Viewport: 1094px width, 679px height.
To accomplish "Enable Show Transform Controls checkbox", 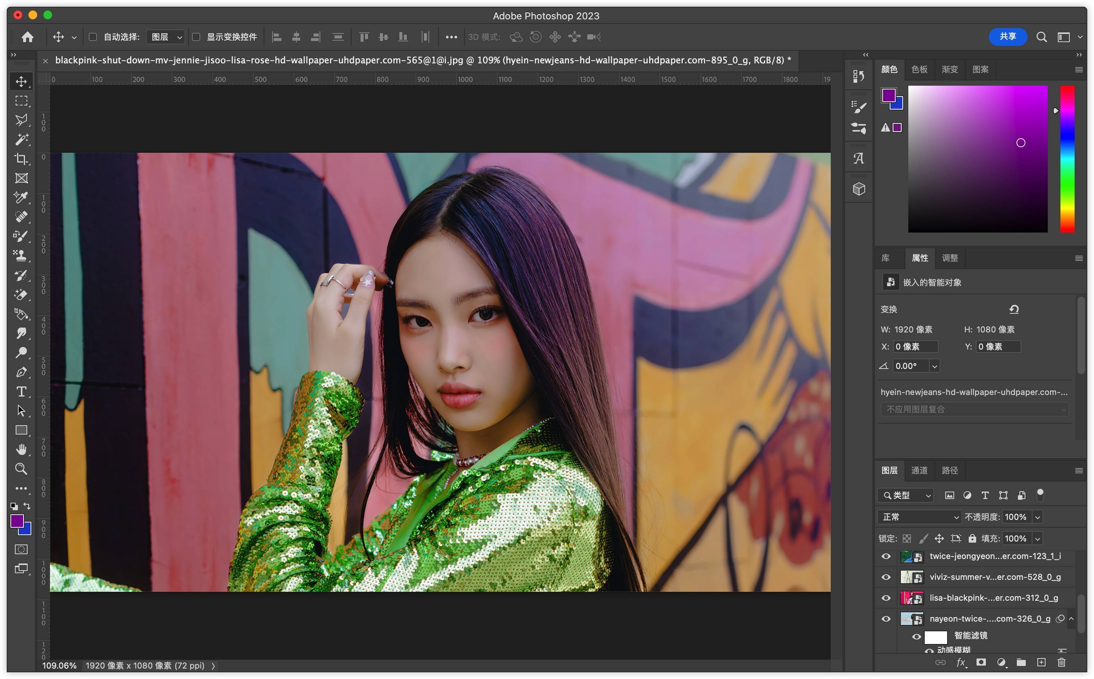I will (196, 37).
